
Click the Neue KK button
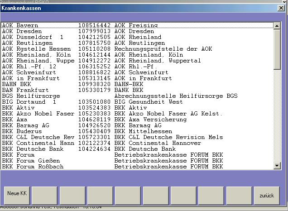(x=17, y=196)
